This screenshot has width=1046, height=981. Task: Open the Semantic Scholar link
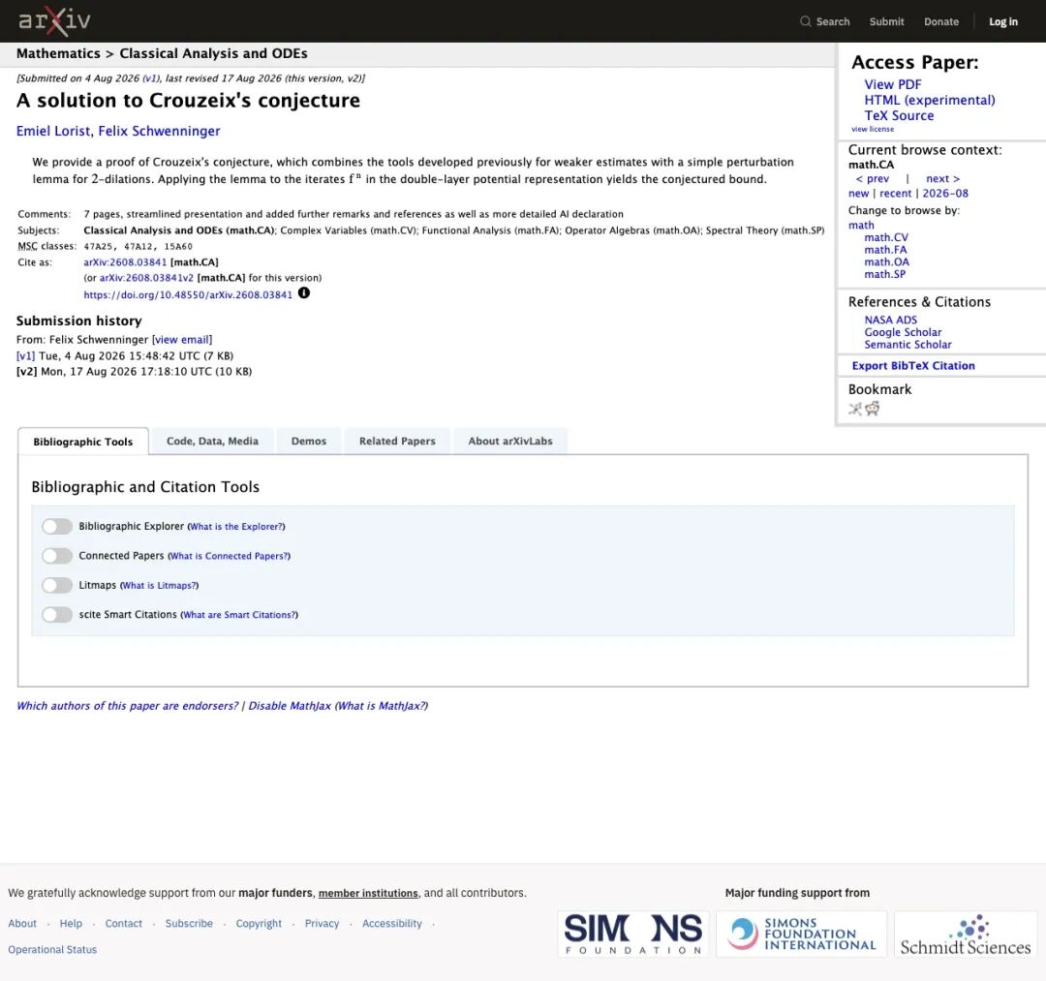point(908,345)
